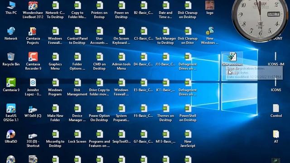The height and width of the screenshot is (163, 290).
Task: Select Disk Cleanup on Desktop script
Action: [x=188, y=5]
